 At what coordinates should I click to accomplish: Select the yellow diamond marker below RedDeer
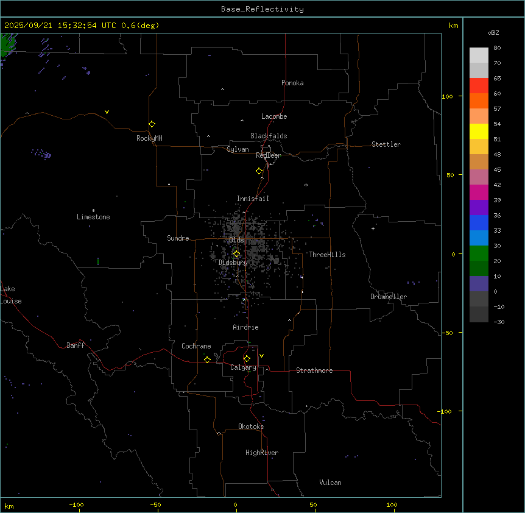259,171
